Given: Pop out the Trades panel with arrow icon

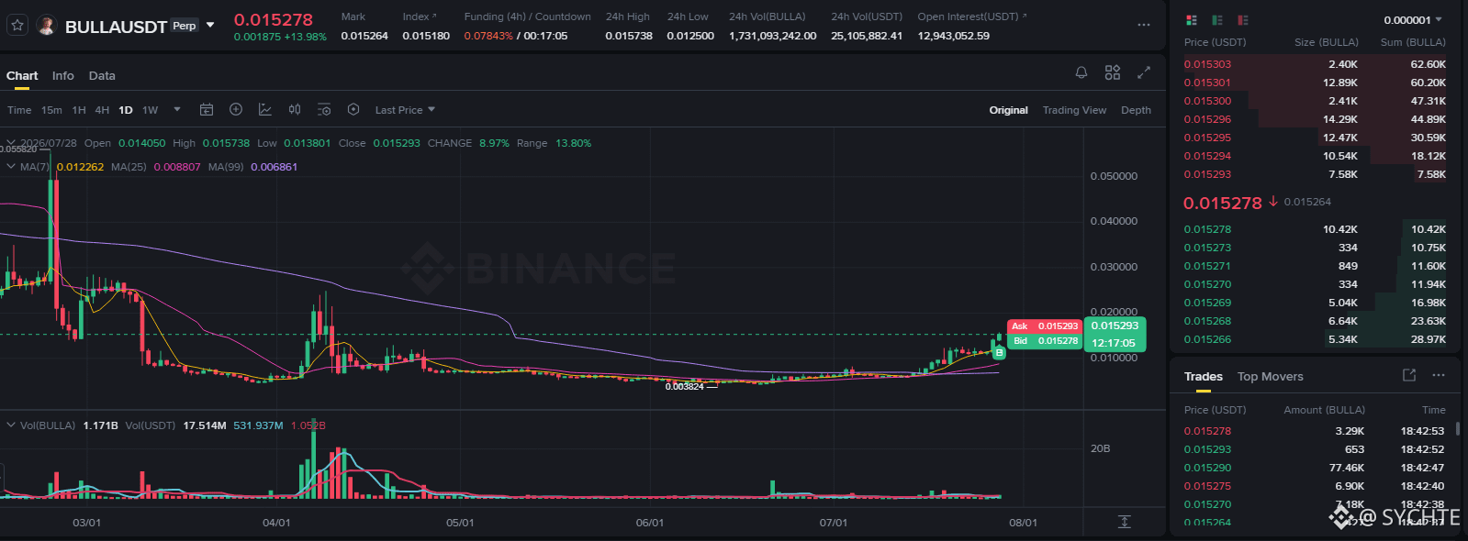Looking at the screenshot, I should (x=1409, y=375).
